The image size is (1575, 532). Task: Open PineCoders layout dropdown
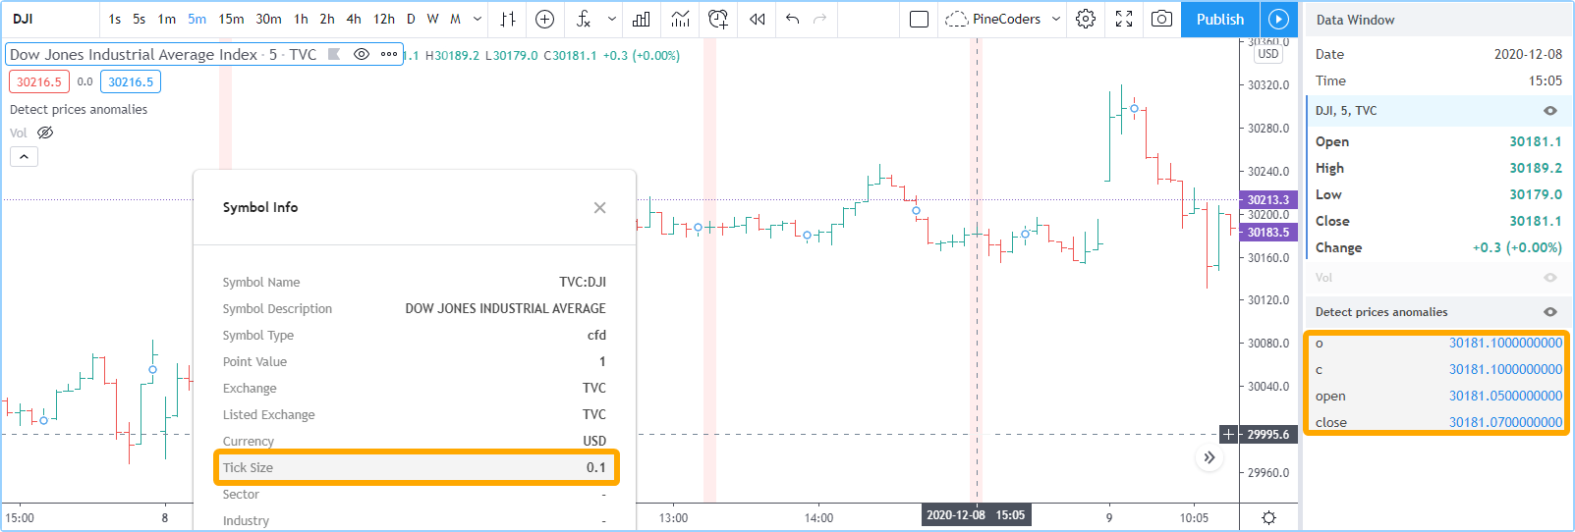[1056, 20]
